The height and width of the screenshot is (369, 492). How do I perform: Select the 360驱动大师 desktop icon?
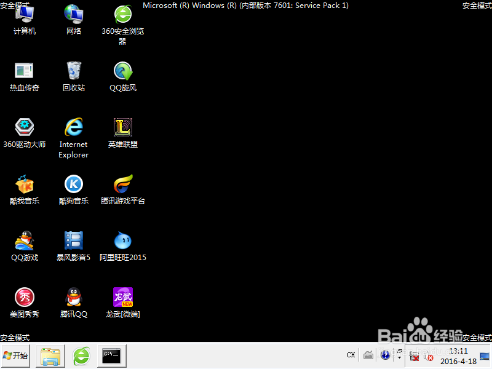click(x=25, y=133)
